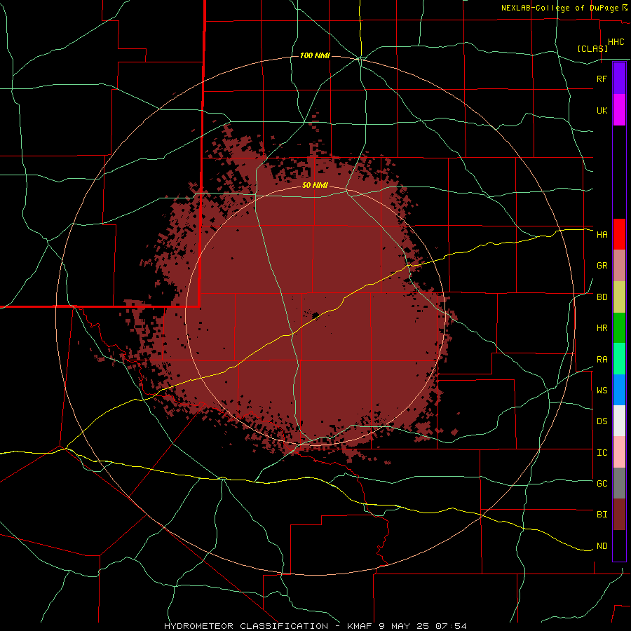Click the NEXLAB-College of DuPage text
This screenshot has height=631, width=631.
pyautogui.click(x=559, y=8)
